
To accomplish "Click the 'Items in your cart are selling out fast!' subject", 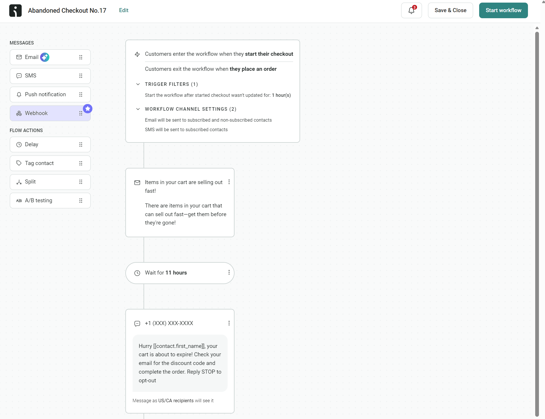I will click(x=184, y=186).
